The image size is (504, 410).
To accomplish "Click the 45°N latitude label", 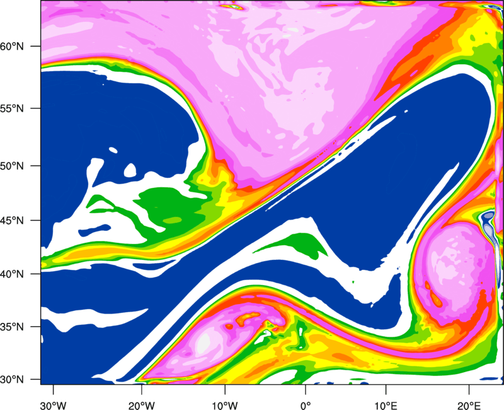I will coord(12,221).
